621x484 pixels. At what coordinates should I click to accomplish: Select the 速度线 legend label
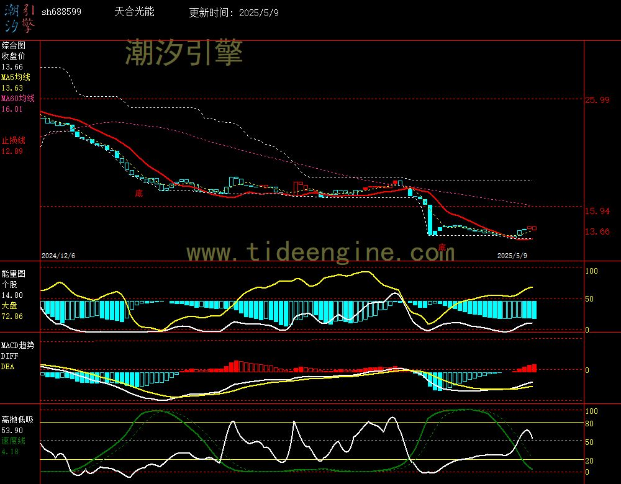click(x=14, y=441)
